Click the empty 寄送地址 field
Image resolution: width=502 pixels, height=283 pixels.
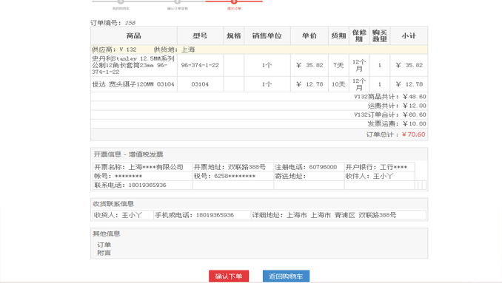[x=309, y=176]
